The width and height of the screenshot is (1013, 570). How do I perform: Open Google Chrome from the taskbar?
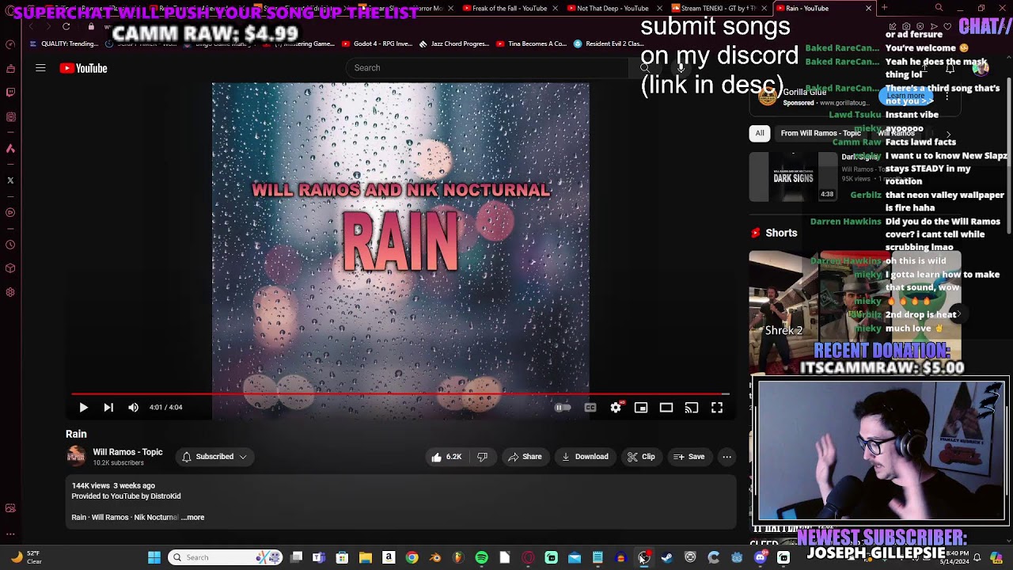[412, 557]
